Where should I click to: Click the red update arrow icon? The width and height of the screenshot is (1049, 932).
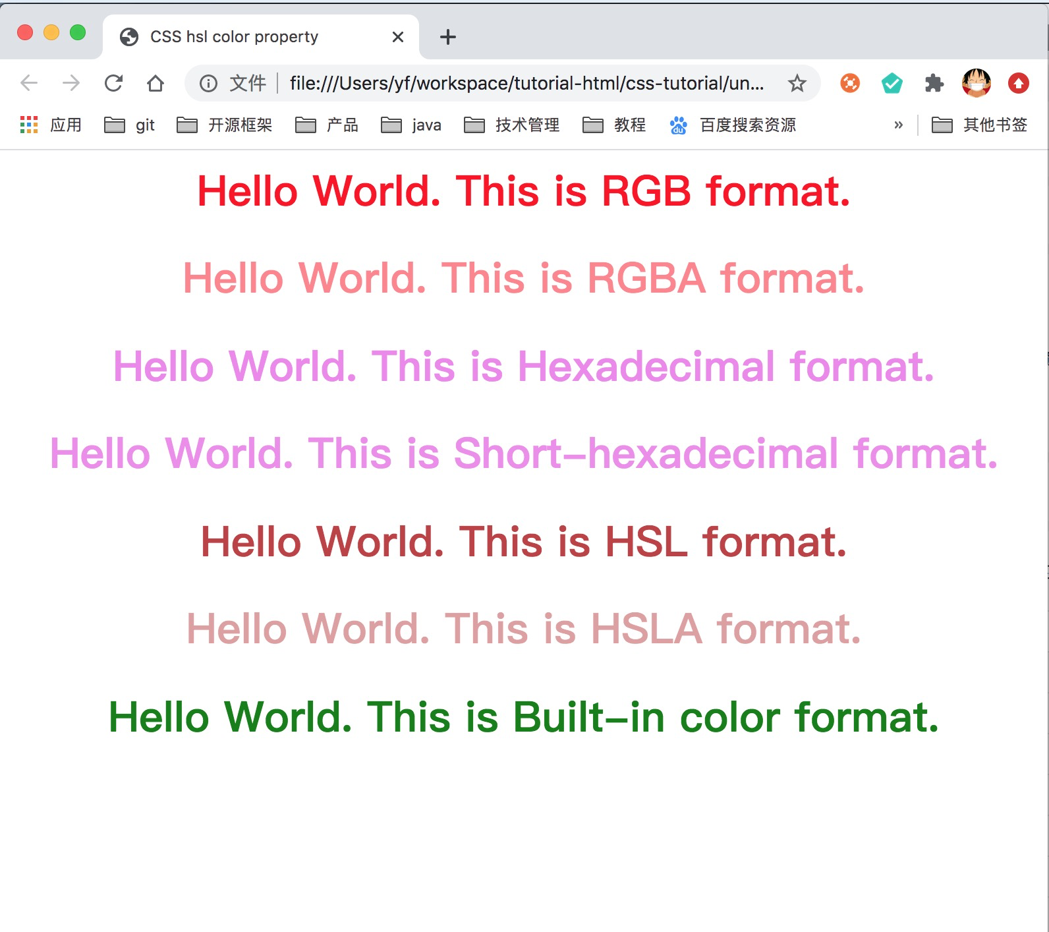1018,83
